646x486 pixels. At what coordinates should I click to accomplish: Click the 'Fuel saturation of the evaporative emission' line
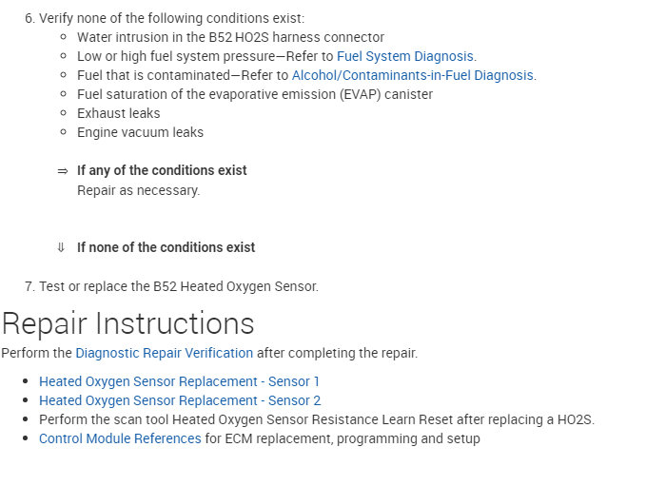point(254,94)
